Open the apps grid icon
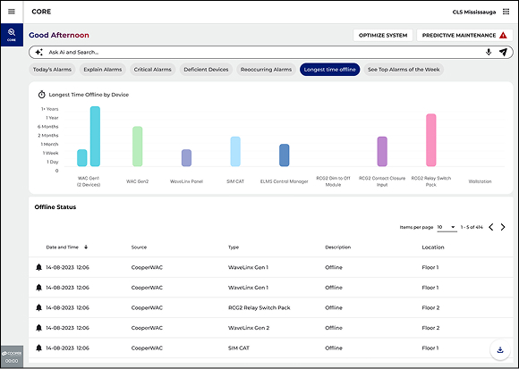 point(506,12)
